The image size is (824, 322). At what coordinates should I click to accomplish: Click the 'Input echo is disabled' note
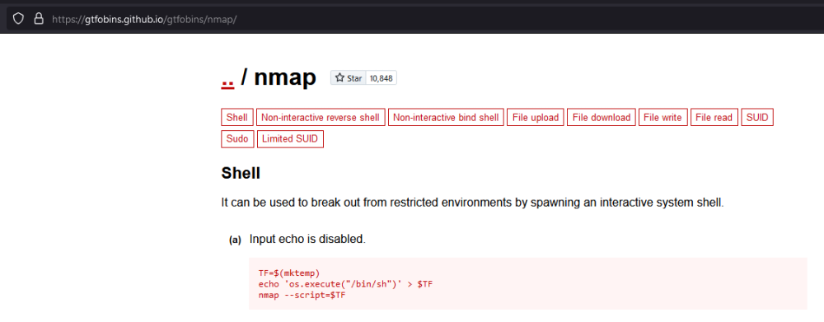(x=307, y=239)
